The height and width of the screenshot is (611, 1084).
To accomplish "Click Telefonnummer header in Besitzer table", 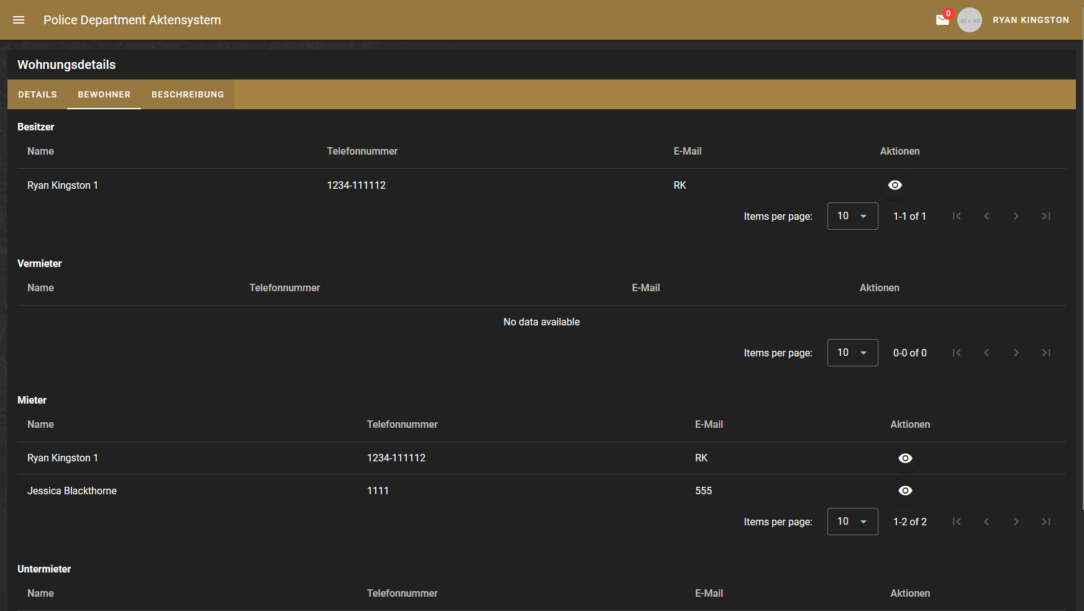I will pos(362,152).
